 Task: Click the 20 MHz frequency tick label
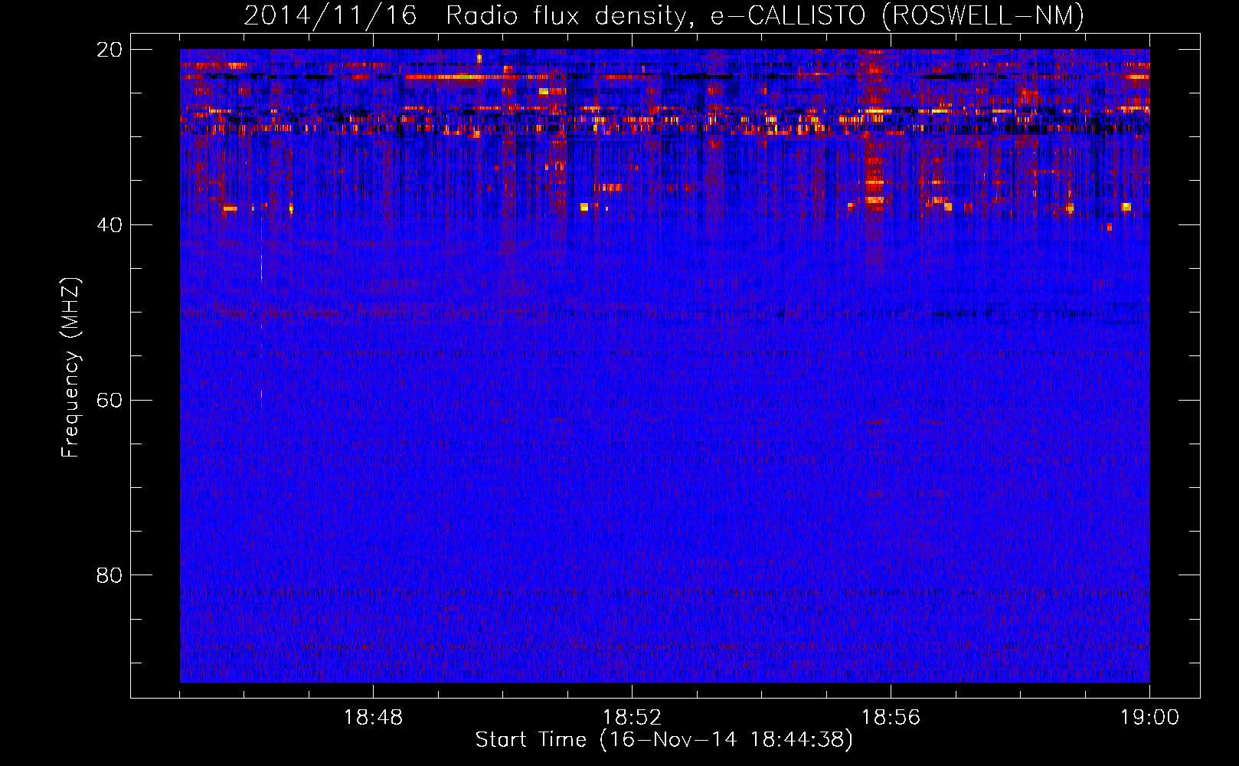110,50
